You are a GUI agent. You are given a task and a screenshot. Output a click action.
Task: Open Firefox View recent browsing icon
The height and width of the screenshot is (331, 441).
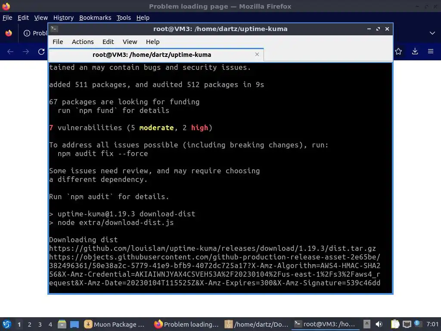(x=9, y=33)
